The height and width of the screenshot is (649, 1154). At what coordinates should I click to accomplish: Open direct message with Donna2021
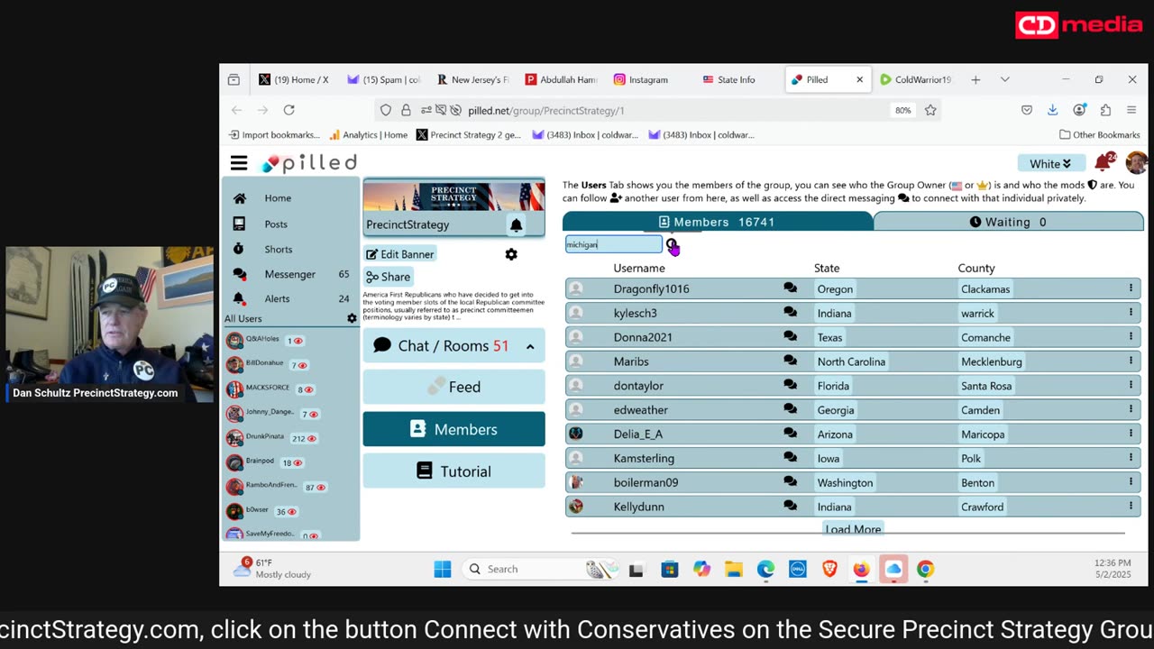pos(790,337)
